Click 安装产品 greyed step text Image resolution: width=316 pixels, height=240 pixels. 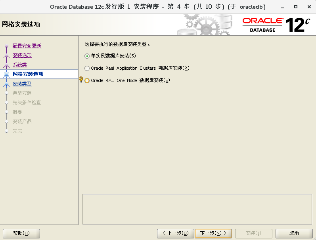coord(22,122)
